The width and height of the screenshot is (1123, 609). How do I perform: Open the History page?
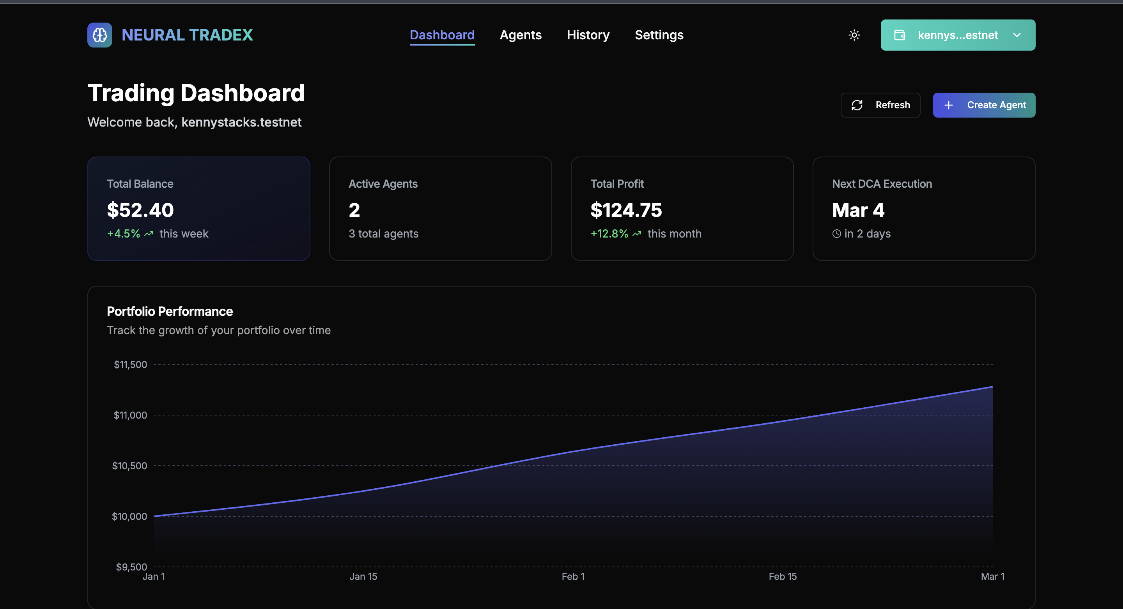pyautogui.click(x=588, y=35)
